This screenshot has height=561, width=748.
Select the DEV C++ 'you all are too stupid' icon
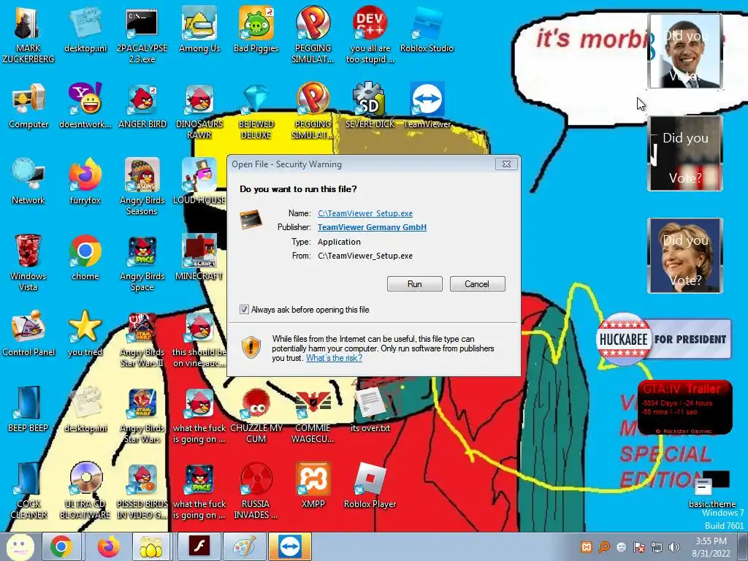[x=370, y=34]
